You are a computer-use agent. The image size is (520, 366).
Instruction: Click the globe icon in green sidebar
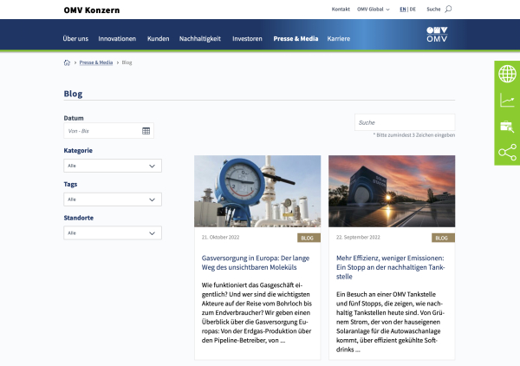507,75
